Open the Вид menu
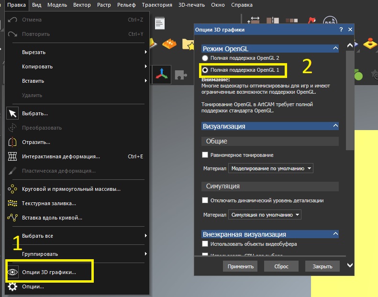 click(x=36, y=5)
